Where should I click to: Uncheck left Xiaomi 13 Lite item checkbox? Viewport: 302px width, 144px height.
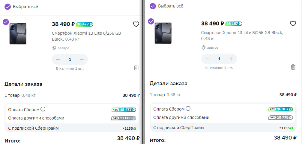tap(6, 22)
